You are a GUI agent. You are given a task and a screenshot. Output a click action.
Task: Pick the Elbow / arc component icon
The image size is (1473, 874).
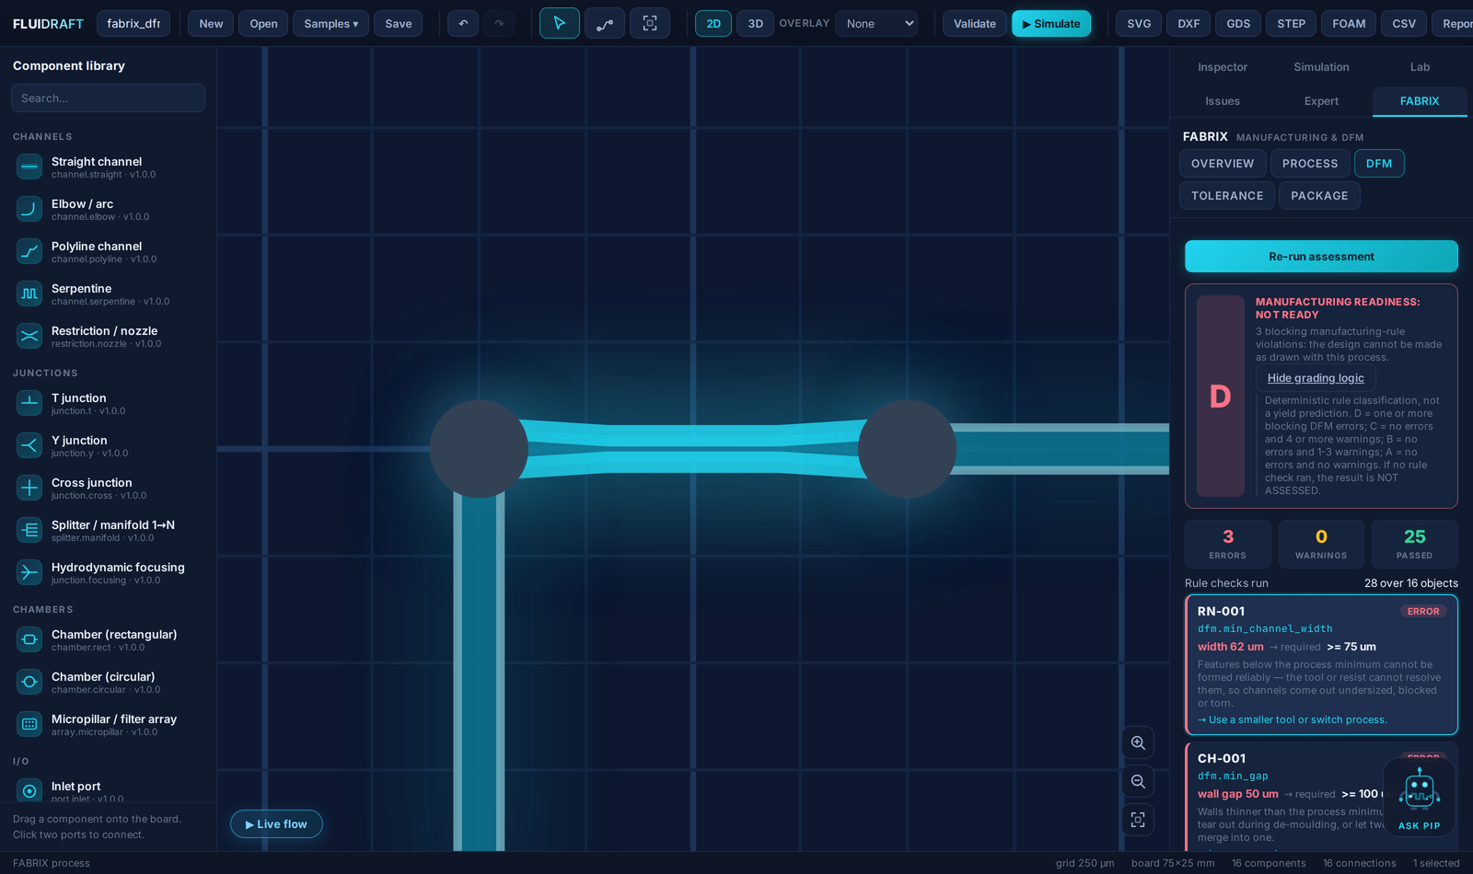[x=29, y=209]
